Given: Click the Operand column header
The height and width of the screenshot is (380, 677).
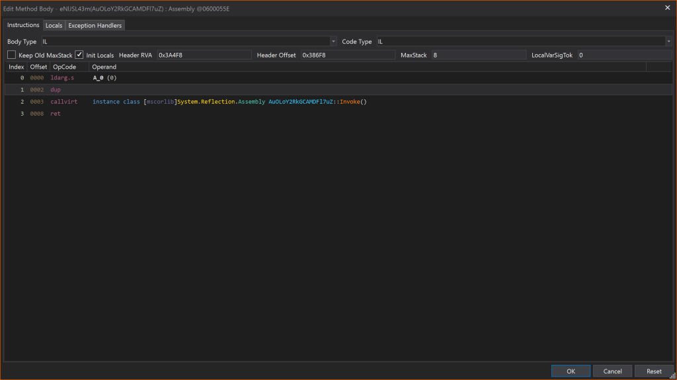Looking at the screenshot, I should click(104, 67).
